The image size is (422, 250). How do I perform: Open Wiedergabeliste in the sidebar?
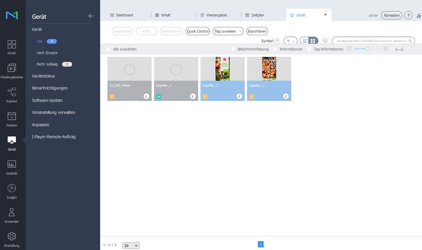coord(12,71)
